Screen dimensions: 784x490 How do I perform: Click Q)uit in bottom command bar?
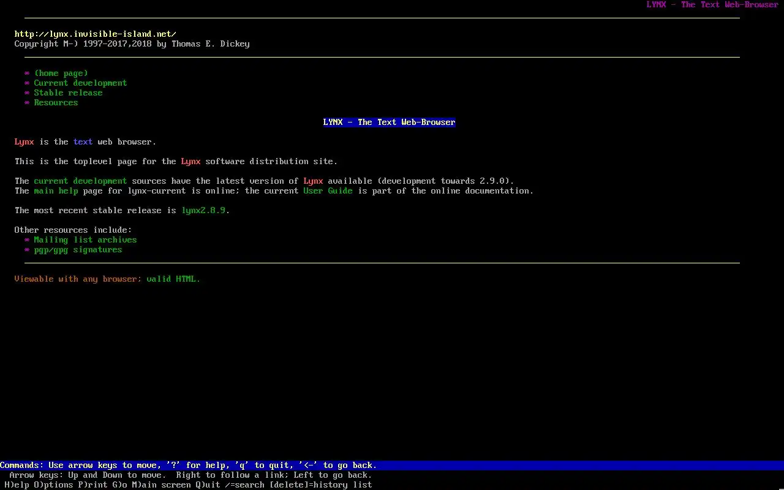(208, 485)
